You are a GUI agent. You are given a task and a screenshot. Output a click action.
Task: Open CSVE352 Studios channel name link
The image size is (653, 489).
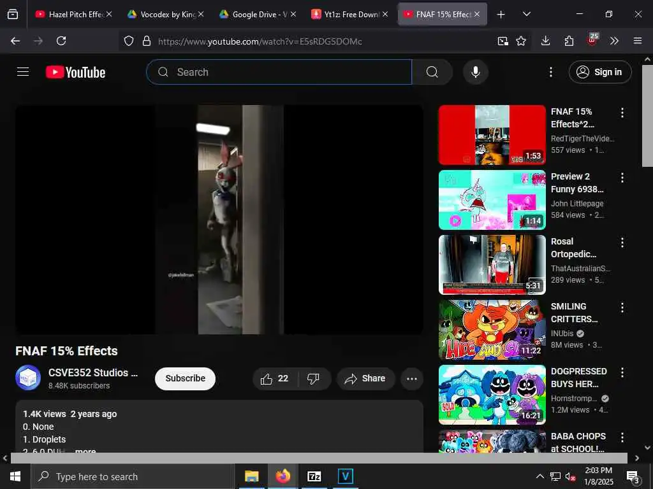pos(93,372)
